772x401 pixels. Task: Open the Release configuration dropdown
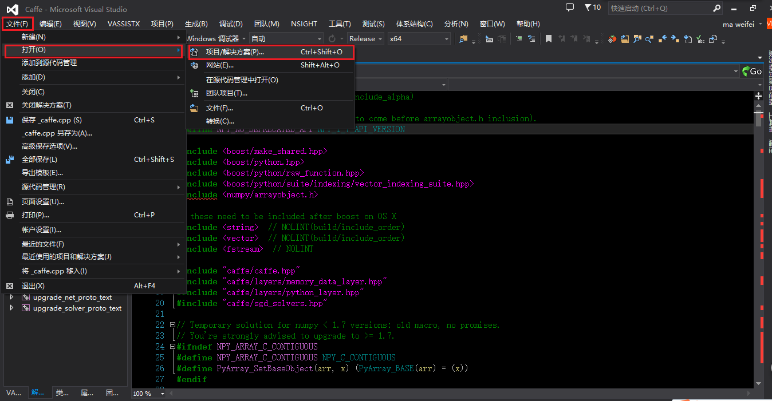click(x=366, y=39)
